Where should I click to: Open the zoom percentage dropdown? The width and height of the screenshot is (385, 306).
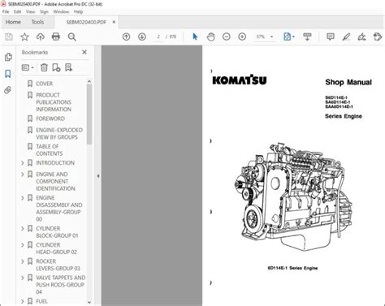coord(272,37)
